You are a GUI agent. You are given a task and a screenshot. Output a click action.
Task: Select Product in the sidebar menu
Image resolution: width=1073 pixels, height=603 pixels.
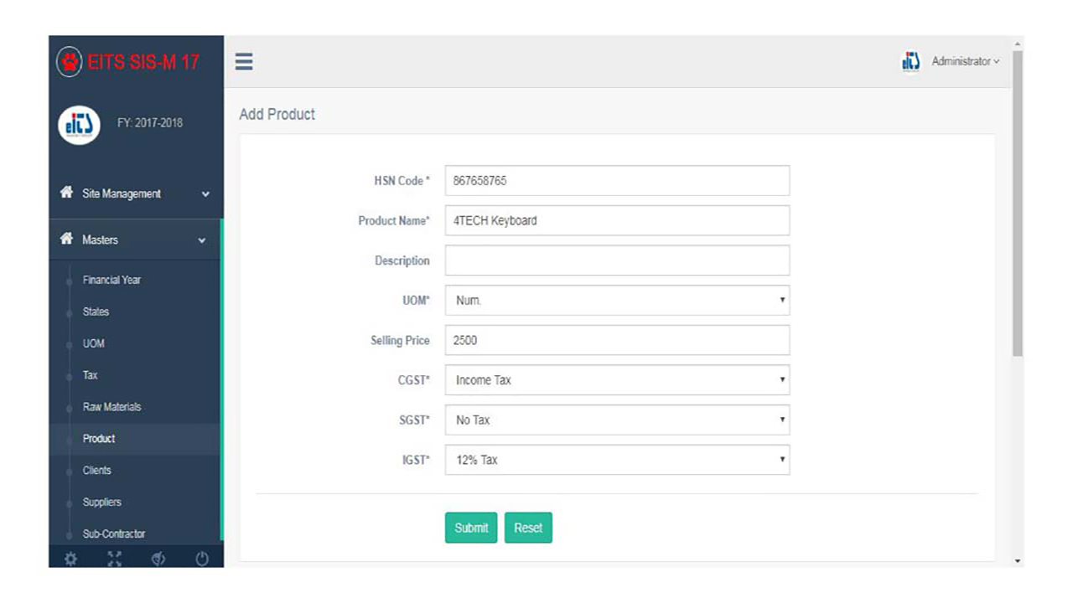tap(99, 439)
